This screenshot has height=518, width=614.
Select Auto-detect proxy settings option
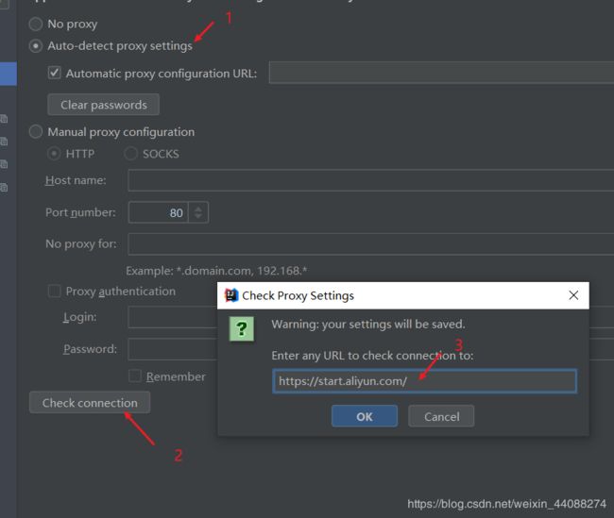(35, 46)
